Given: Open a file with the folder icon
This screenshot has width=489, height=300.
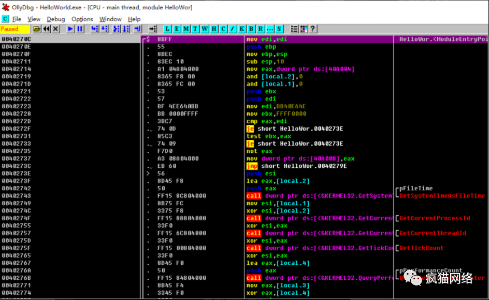Looking at the screenshot, I should (37, 29).
